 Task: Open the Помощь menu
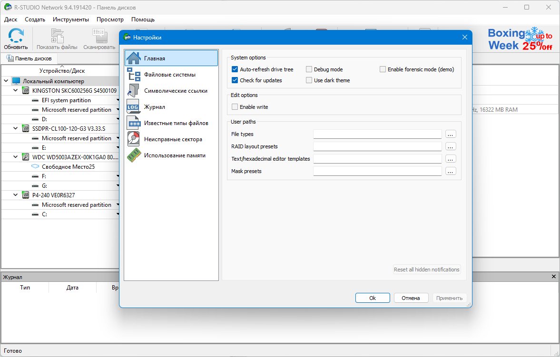point(143,19)
